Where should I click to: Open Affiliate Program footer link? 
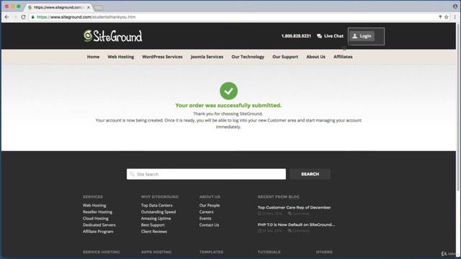pos(98,232)
